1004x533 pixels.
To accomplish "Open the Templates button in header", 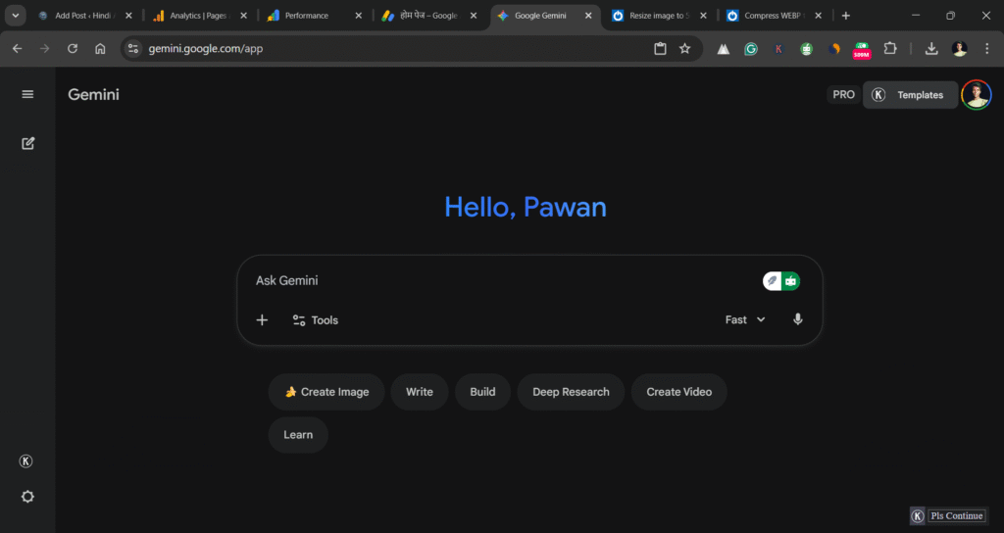I will (910, 95).
